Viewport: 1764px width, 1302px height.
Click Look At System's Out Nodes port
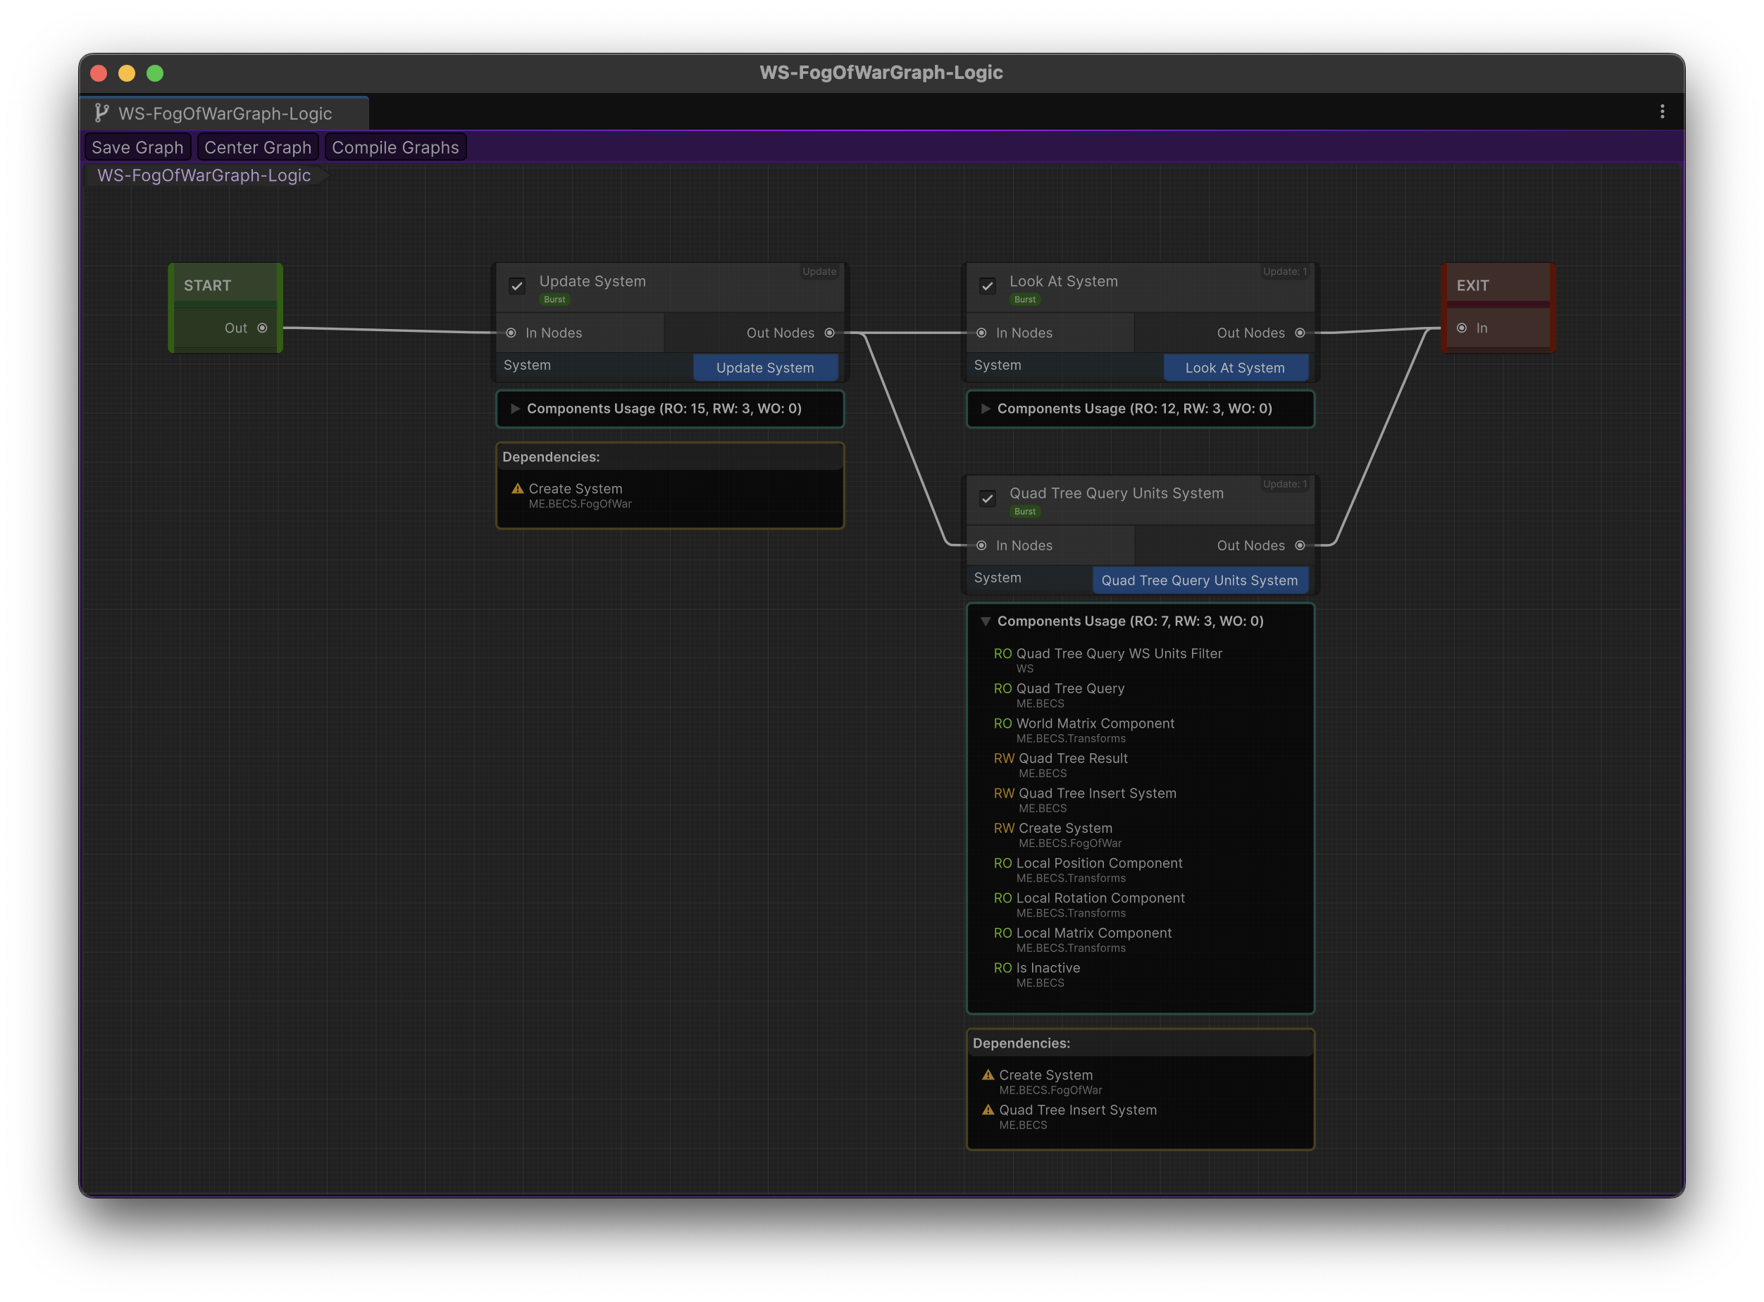click(1300, 333)
